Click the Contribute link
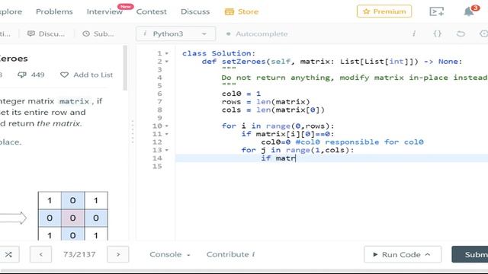The width and height of the screenshot is (488, 274). coord(230,254)
